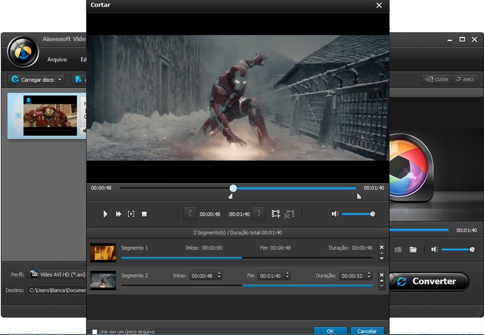This screenshot has width=484, height=335.
Task: Click the new segment icon
Action: tap(275, 214)
